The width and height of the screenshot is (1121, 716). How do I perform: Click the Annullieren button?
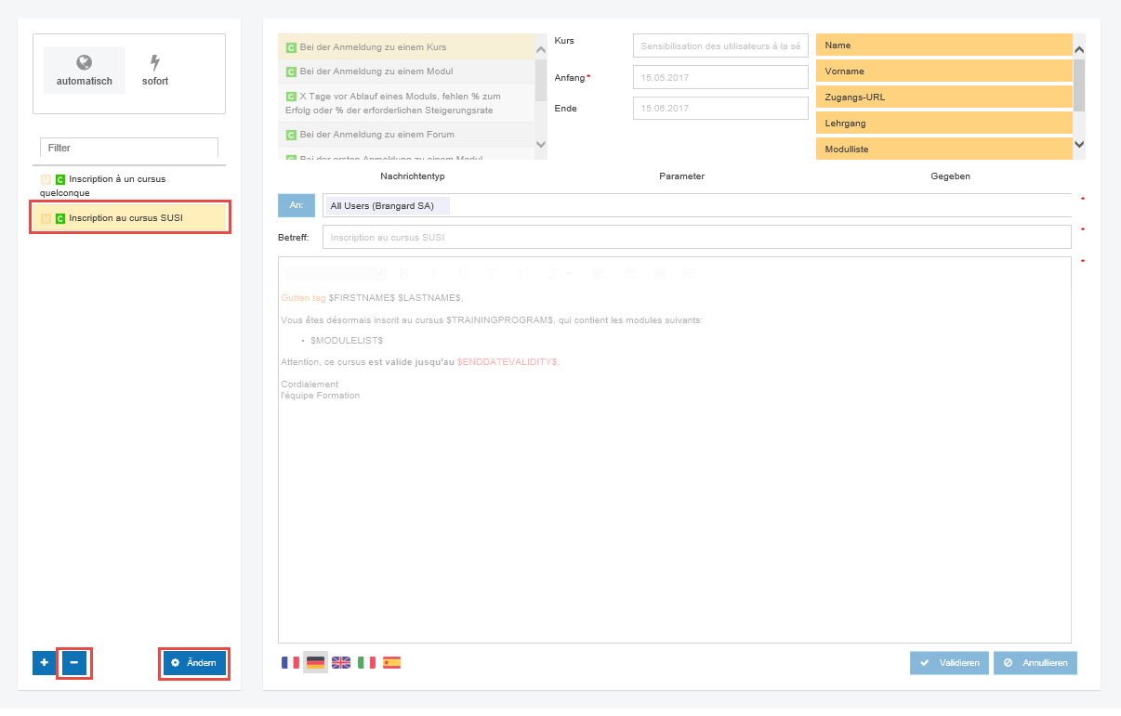coord(1035,663)
